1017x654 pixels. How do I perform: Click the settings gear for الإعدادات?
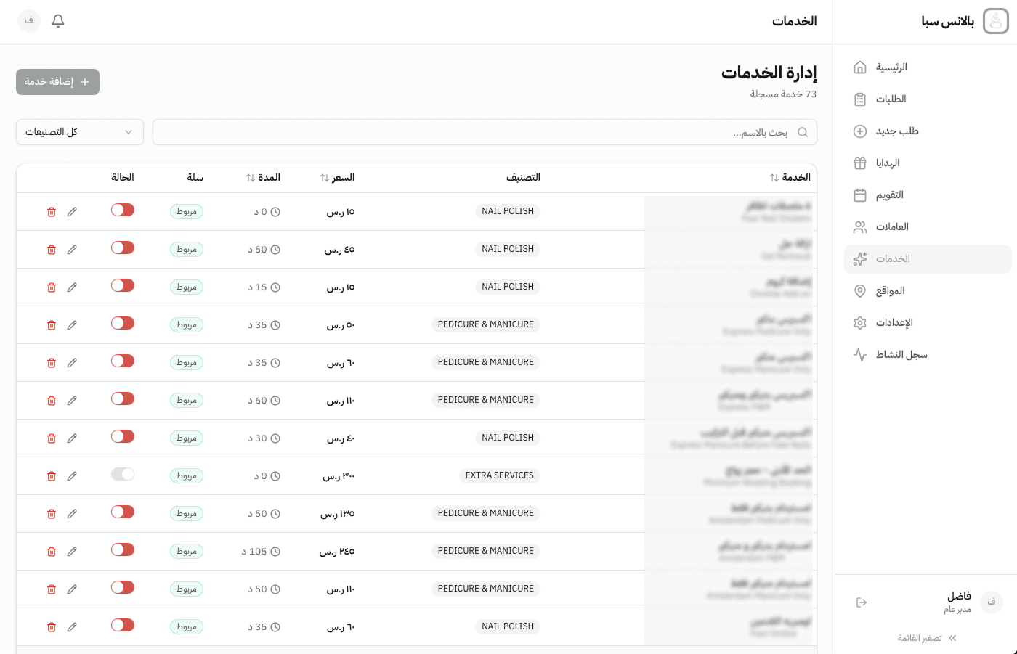(x=860, y=323)
